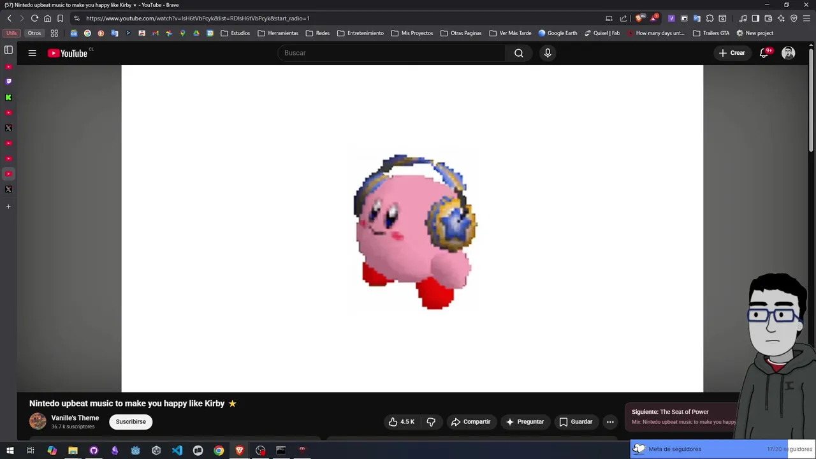Start voice search with the microphone icon
Viewport: 816px width, 459px height.
pyautogui.click(x=548, y=54)
